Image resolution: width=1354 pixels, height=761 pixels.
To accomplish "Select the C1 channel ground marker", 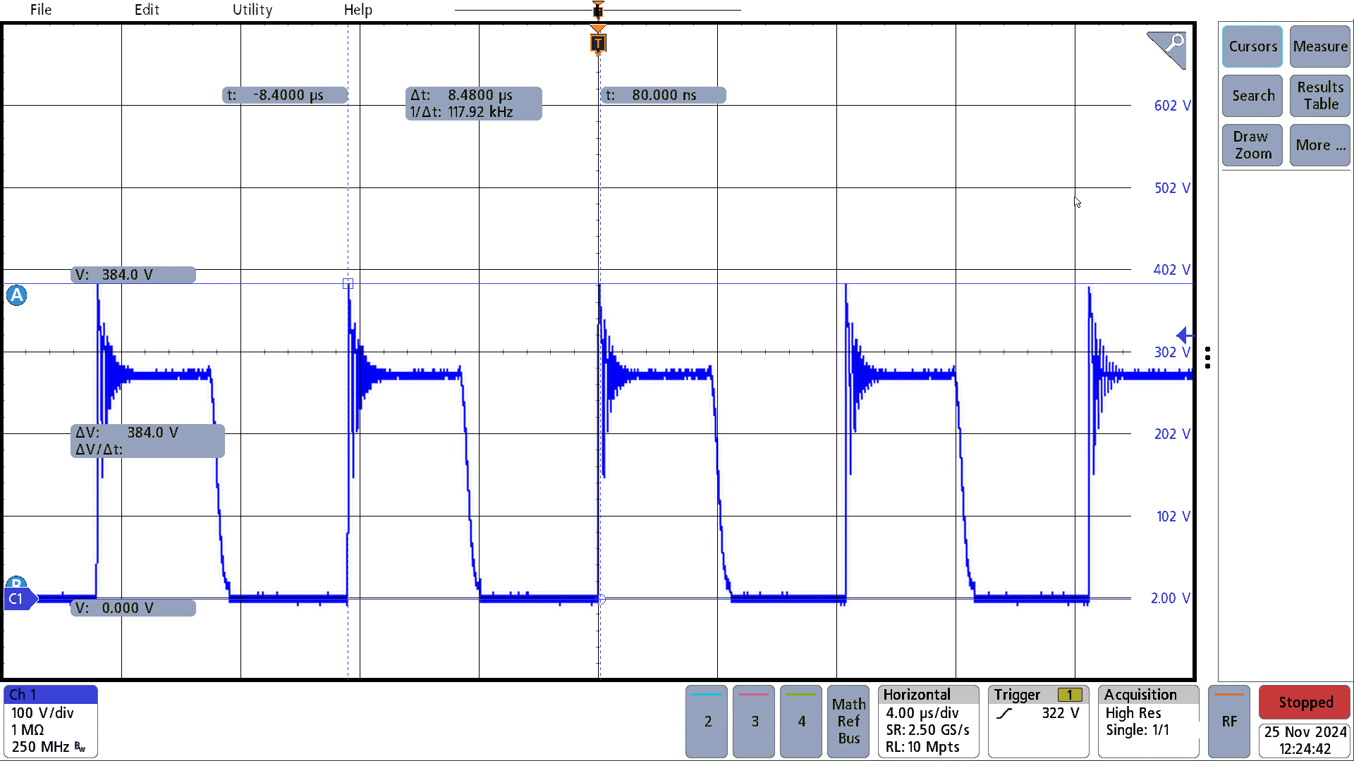I will (x=19, y=599).
